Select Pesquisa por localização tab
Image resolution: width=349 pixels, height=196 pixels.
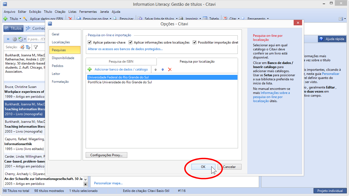click(x=197, y=62)
